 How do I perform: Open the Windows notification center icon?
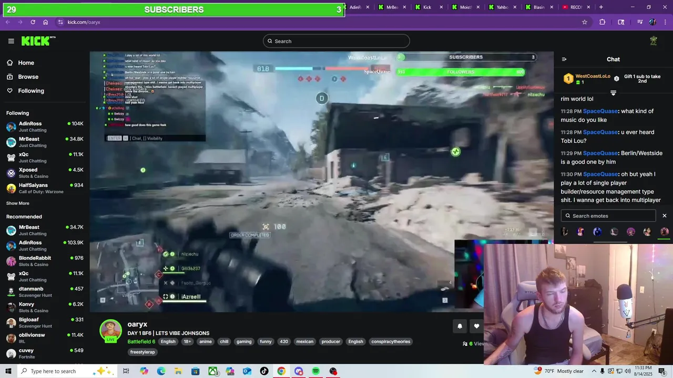(662, 371)
